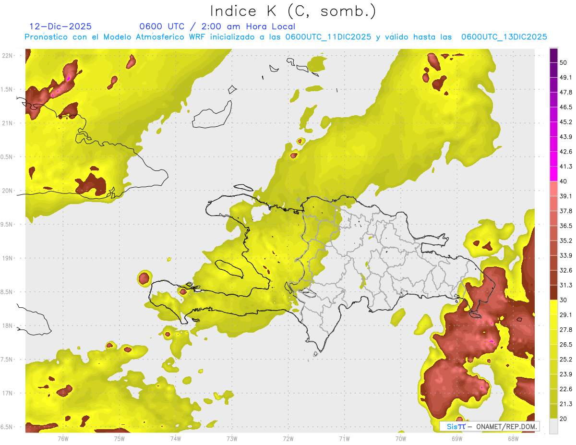
Task: Pick the gray swatch below color scale 20
Action: click(x=553, y=426)
